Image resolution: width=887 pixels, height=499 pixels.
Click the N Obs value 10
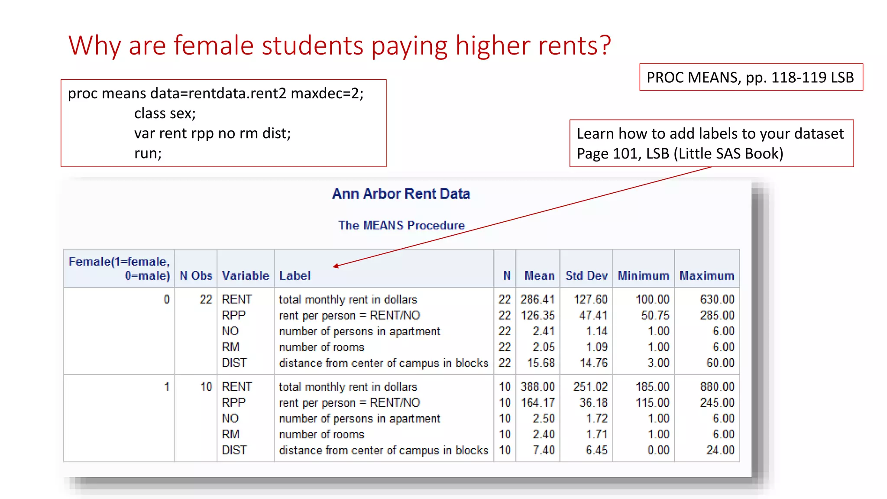[206, 386]
